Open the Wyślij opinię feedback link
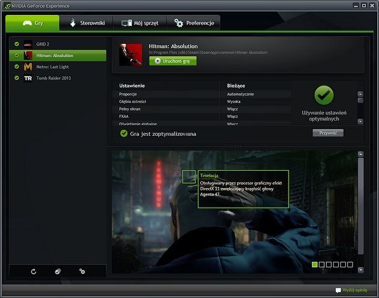The height and width of the screenshot is (298, 379). click(354, 290)
